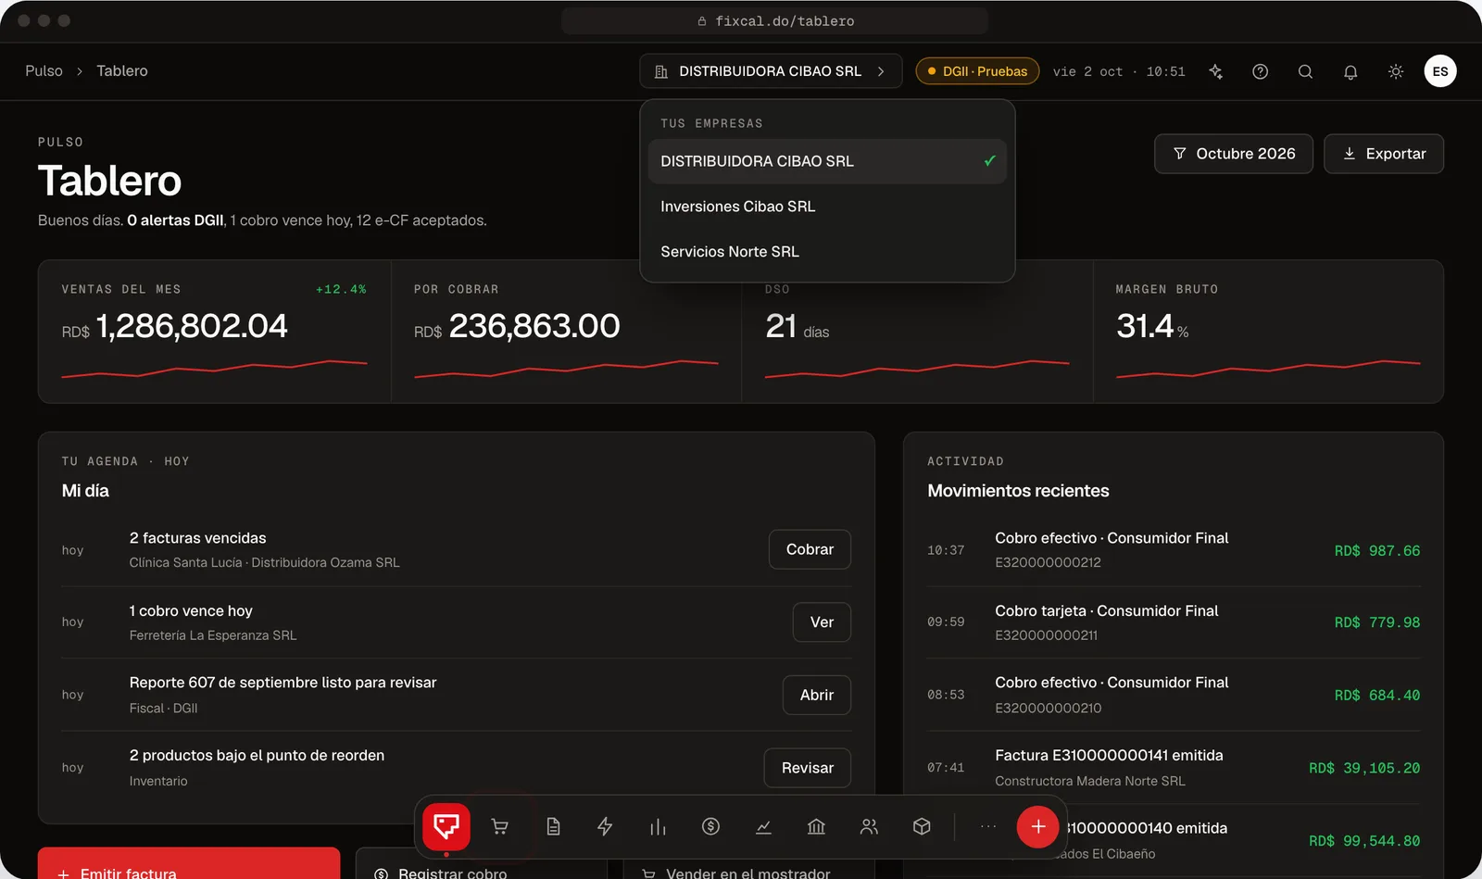Image resolution: width=1482 pixels, height=879 pixels.
Task: Click the Exportar button
Action: (x=1384, y=154)
